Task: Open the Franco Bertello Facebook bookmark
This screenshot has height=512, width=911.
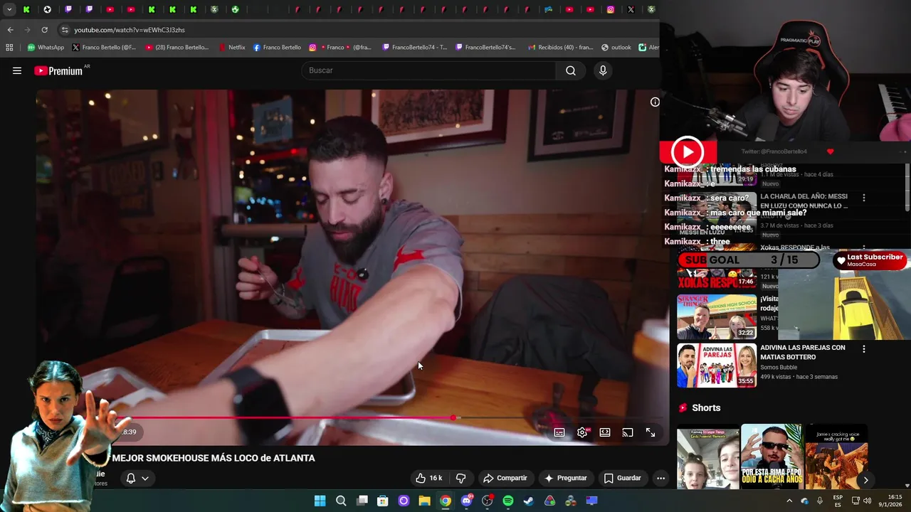Action: (x=277, y=48)
